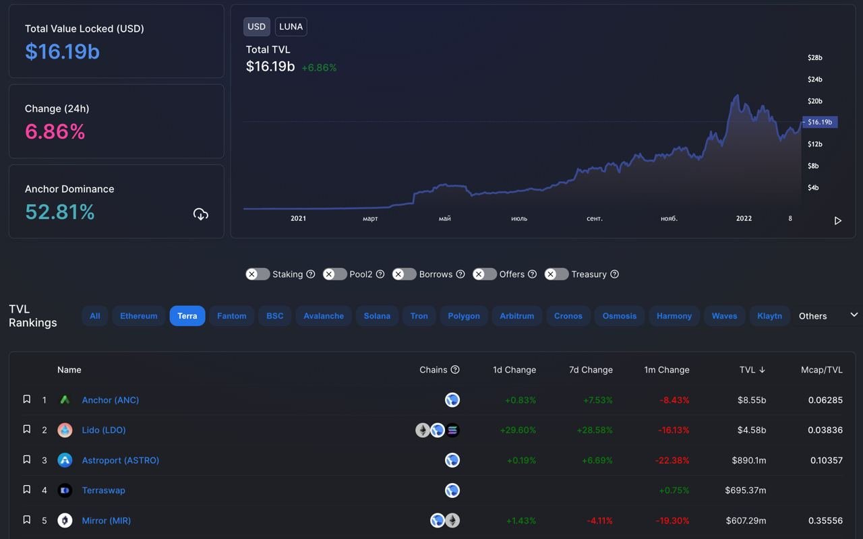This screenshot has width=863, height=539.
Task: Switch chart denomination to LUNA
Action: tap(291, 27)
